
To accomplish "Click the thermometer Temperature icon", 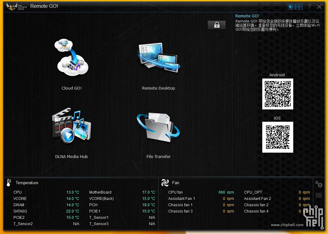I will pyautogui.click(x=9, y=183).
